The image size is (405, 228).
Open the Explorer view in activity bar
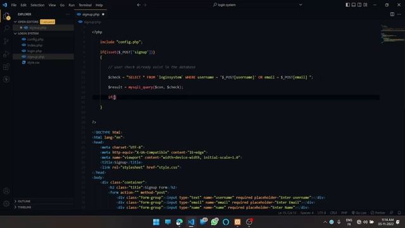pos(6,16)
